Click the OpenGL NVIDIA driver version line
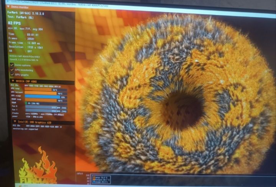The image size is (276, 187). point(24,60)
